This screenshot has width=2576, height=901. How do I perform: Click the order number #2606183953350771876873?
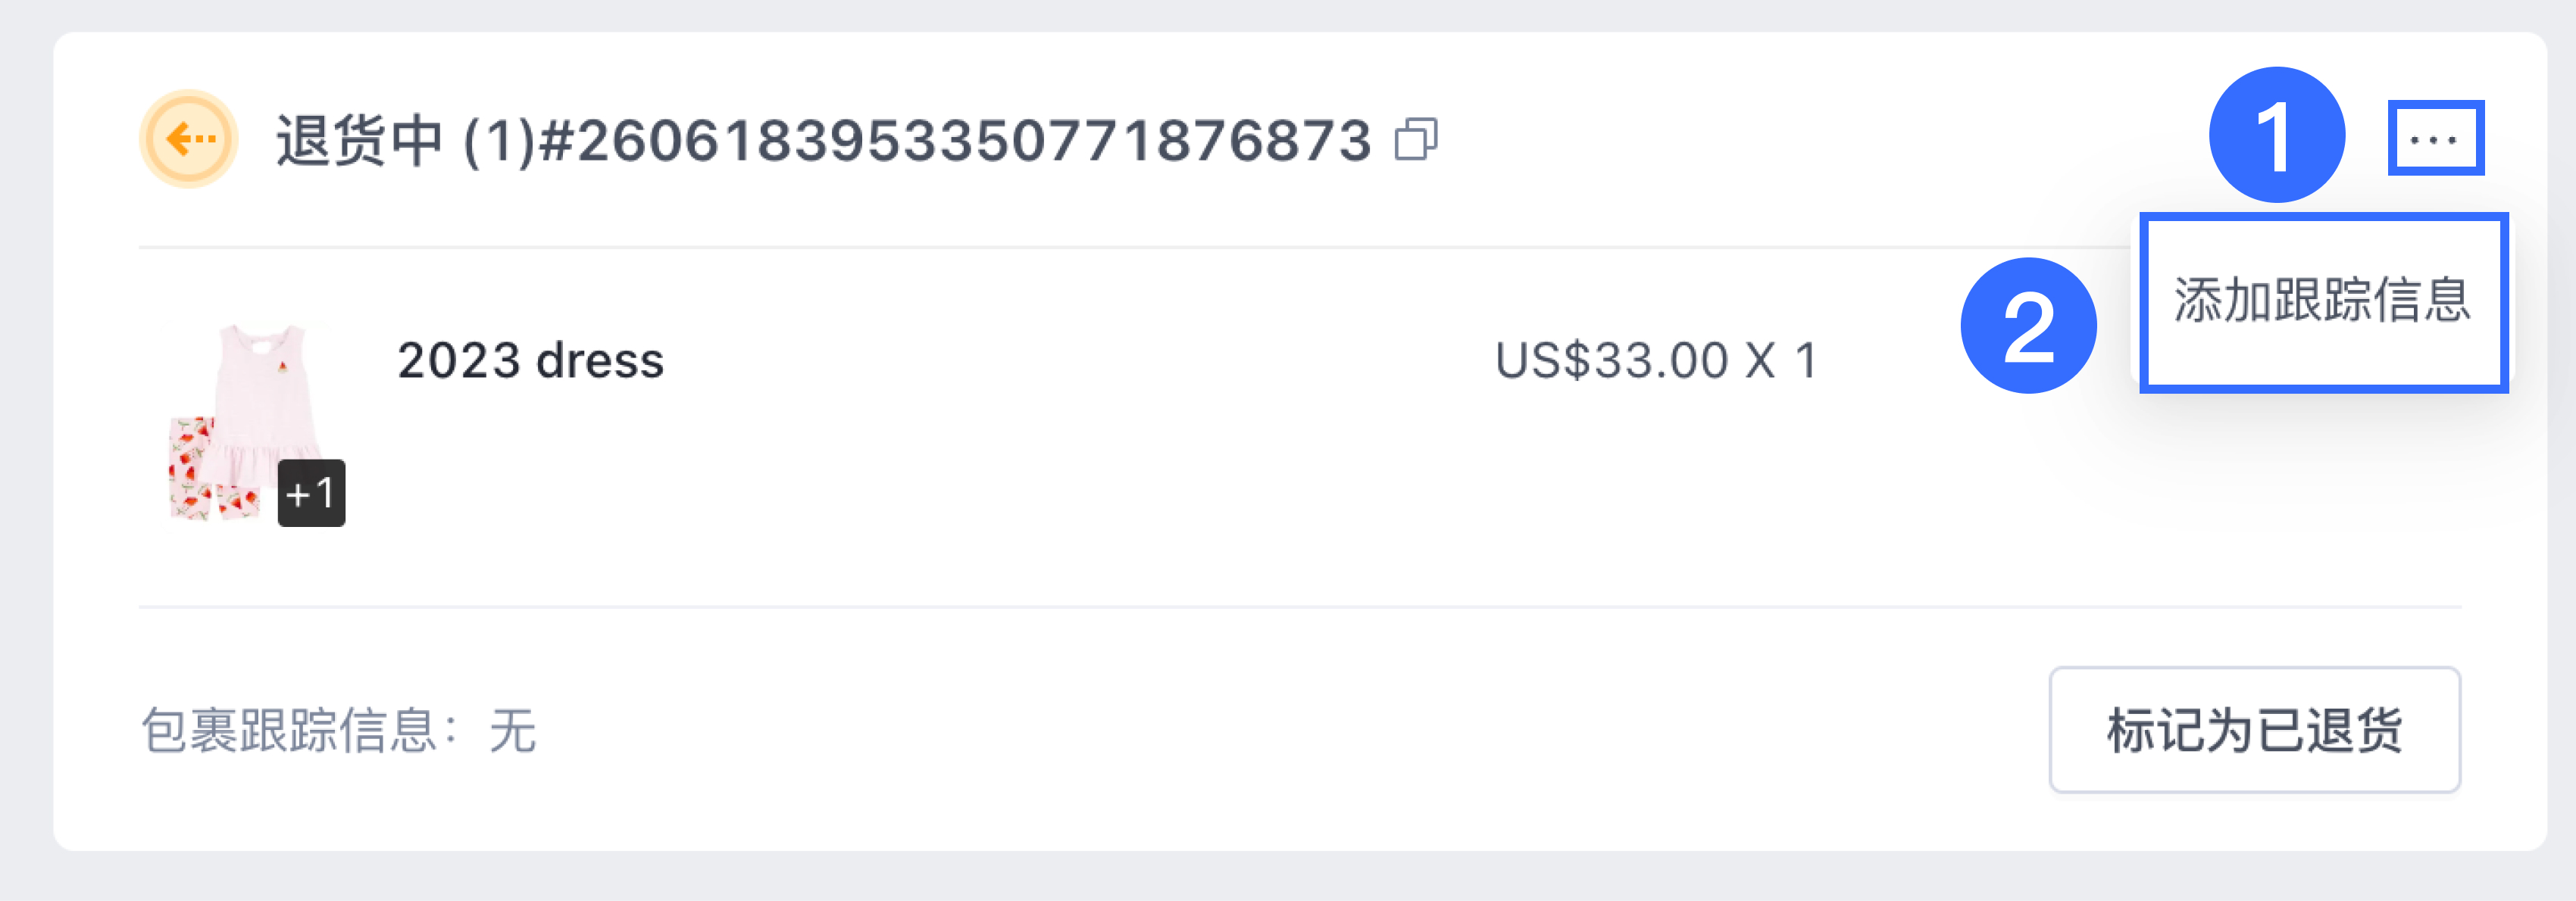[954, 140]
